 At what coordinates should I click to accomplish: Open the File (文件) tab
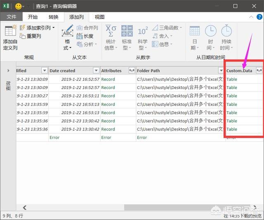[12, 17]
